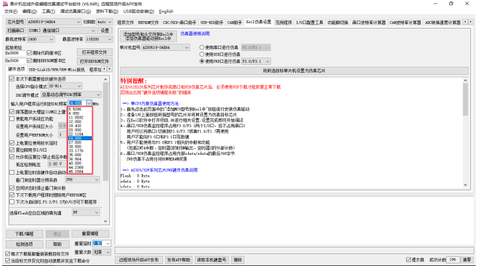
Task: Click the 重复编程 button
Action: click(x=90, y=234)
